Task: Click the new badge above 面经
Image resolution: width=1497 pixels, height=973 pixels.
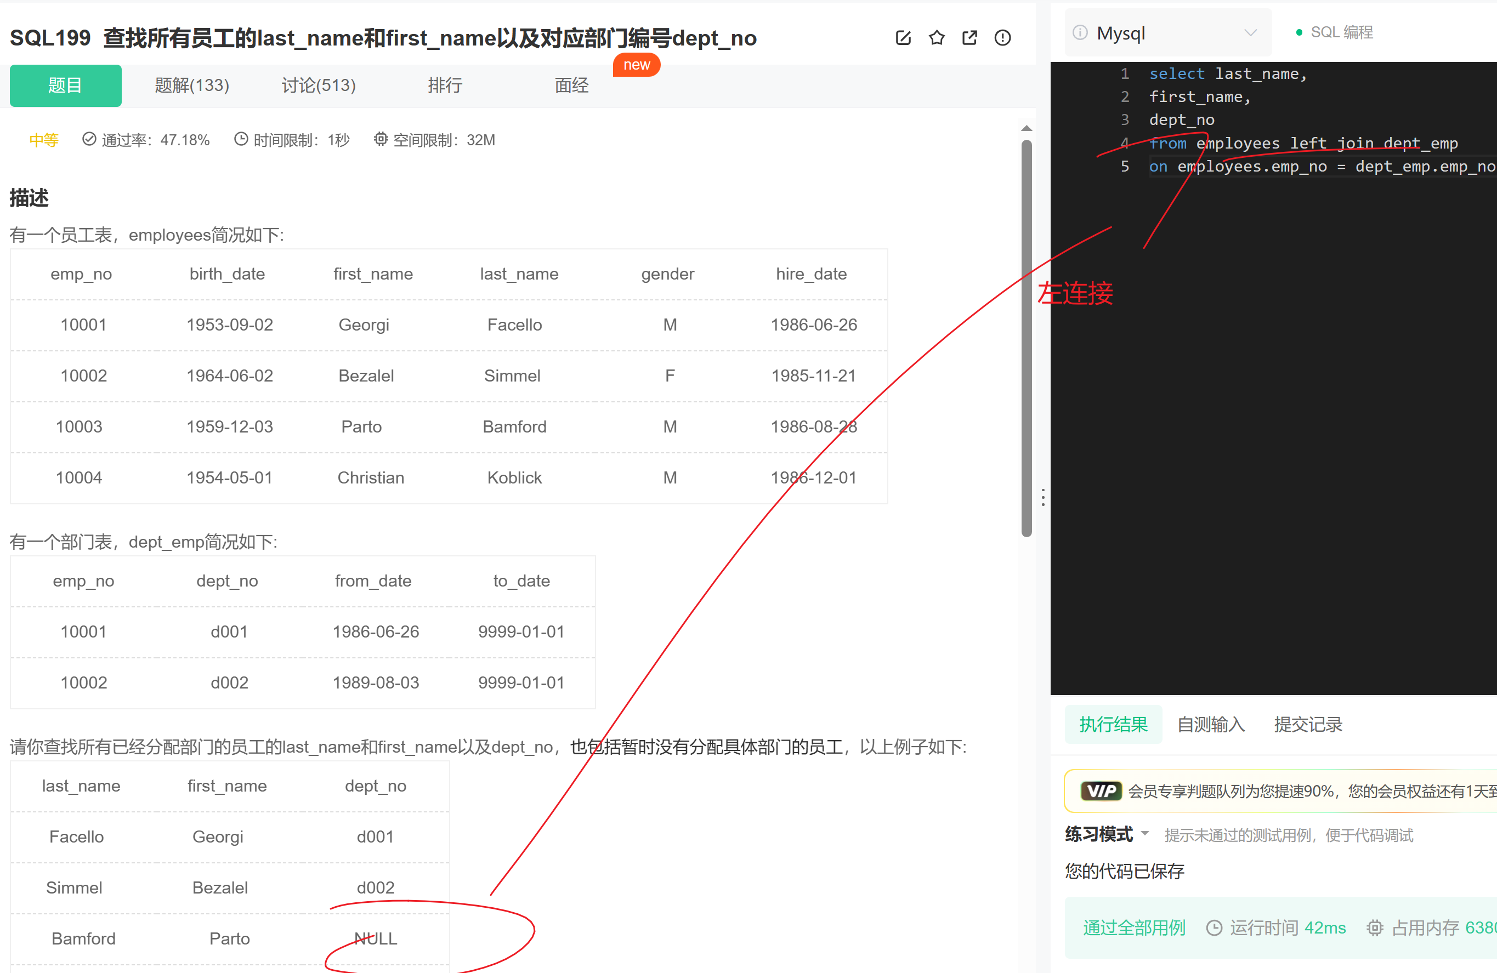Action: point(637,65)
